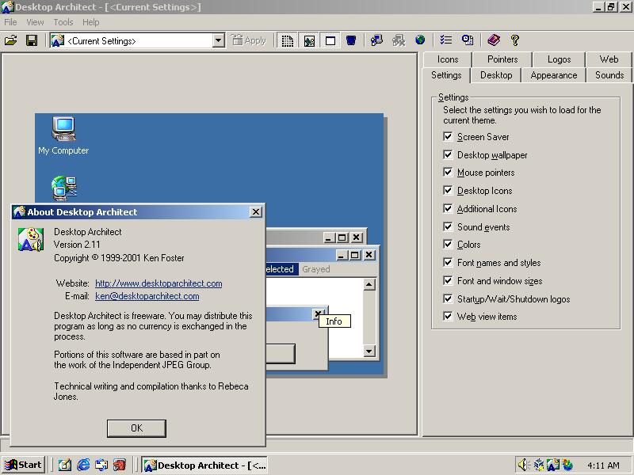This screenshot has height=475, width=634.
Task: Click the volume speaker icon in system tray
Action: coord(522,465)
